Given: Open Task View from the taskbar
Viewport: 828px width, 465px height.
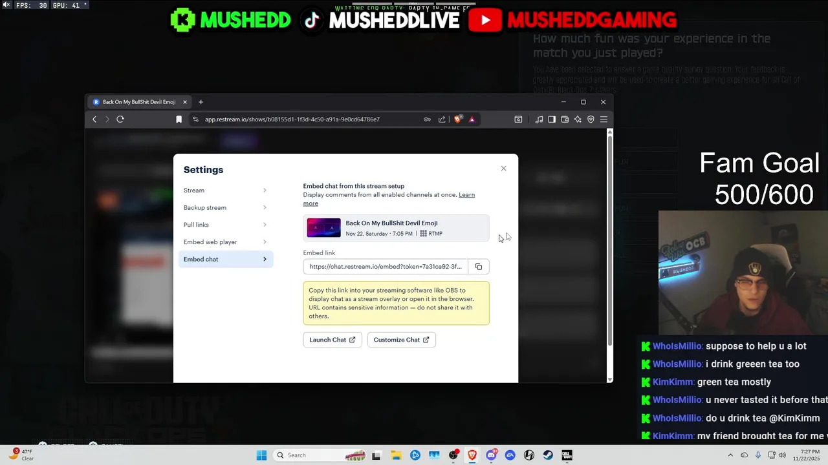Looking at the screenshot, I should click(x=376, y=455).
